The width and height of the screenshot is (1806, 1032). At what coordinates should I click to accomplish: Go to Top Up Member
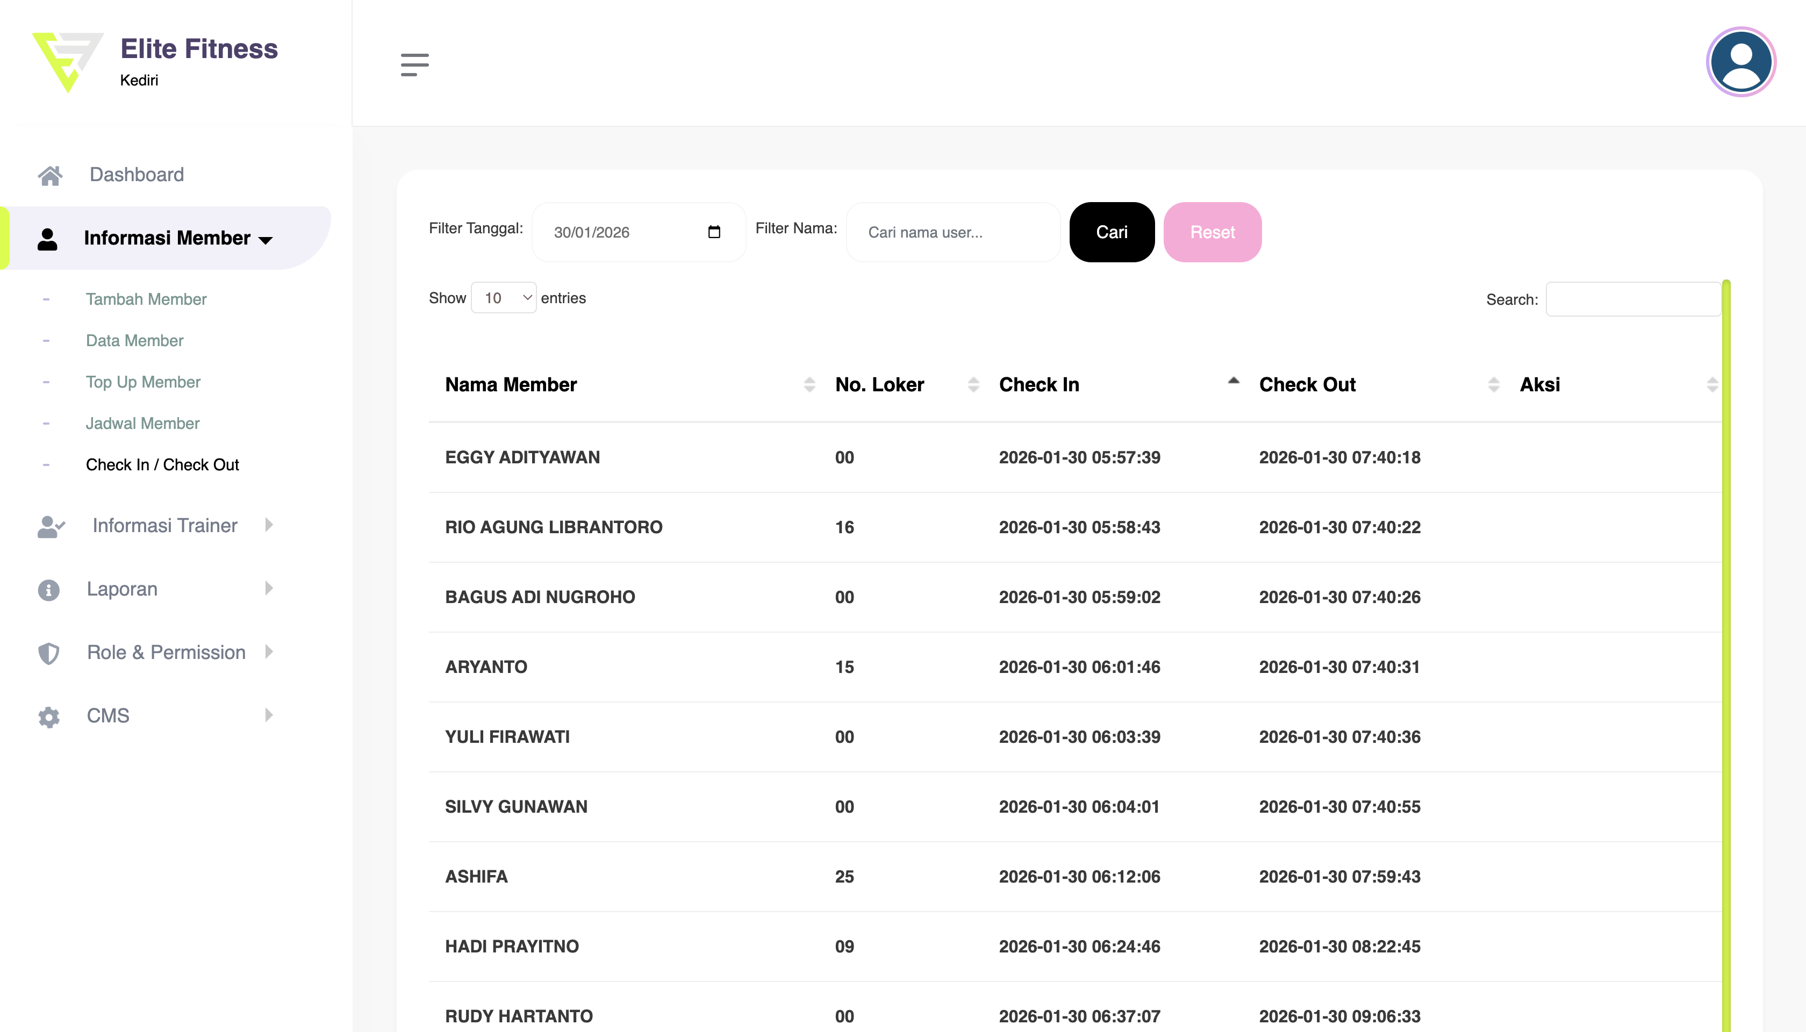pyautogui.click(x=143, y=382)
